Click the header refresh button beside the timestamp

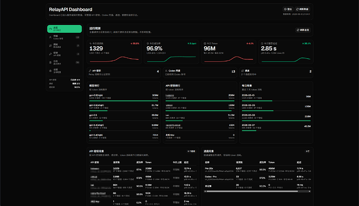tap(302, 9)
